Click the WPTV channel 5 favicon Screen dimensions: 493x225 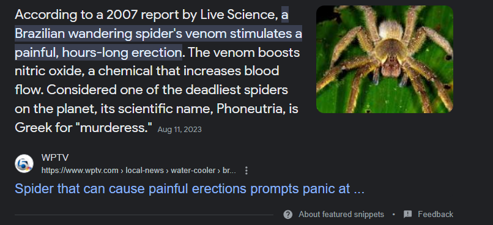[x=24, y=164]
